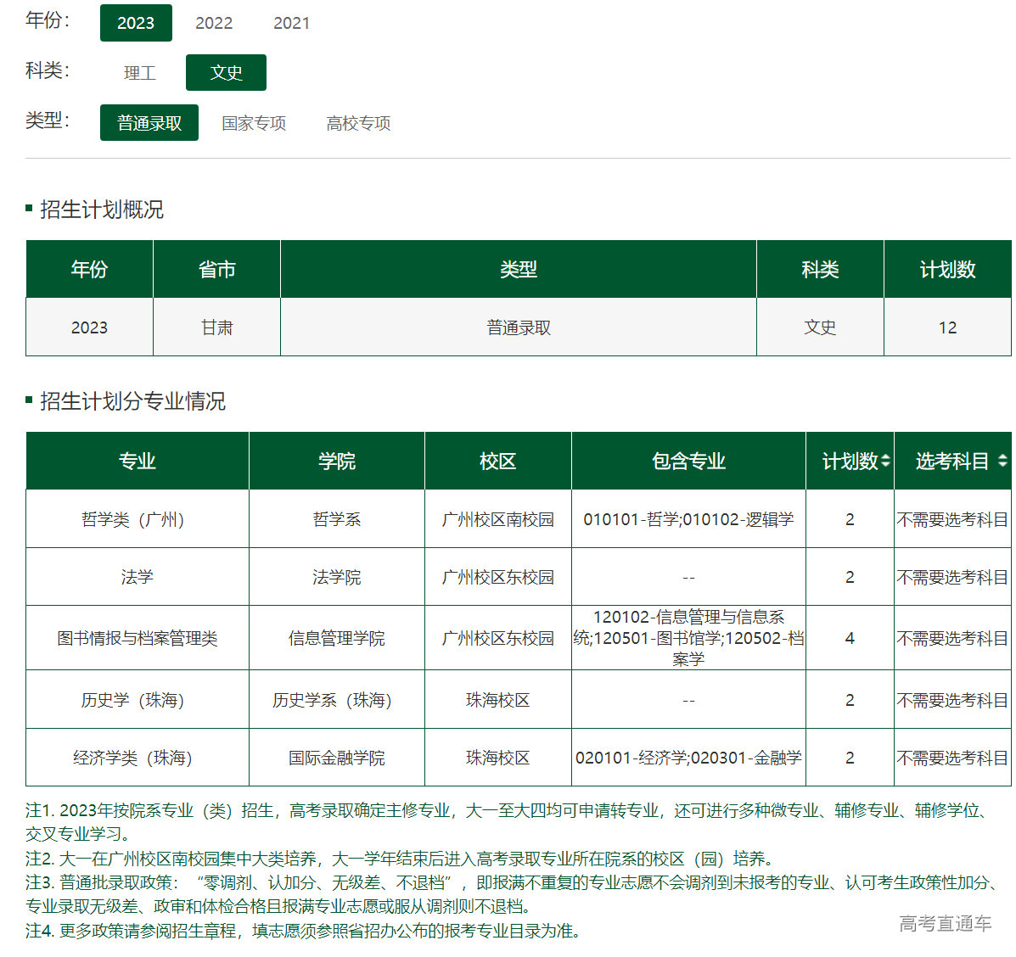Choose the 普通录取 admission type
The image size is (1016, 957).
(149, 123)
